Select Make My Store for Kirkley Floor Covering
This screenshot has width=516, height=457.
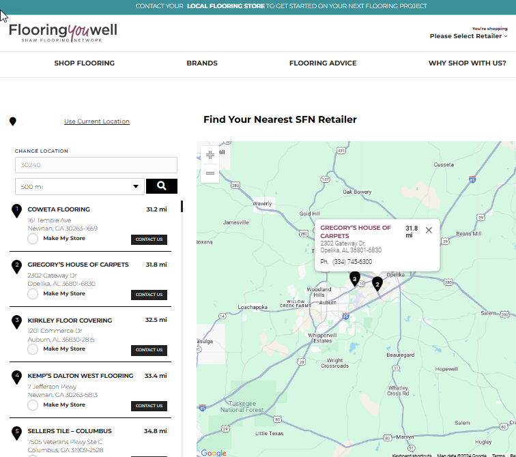tap(33, 349)
